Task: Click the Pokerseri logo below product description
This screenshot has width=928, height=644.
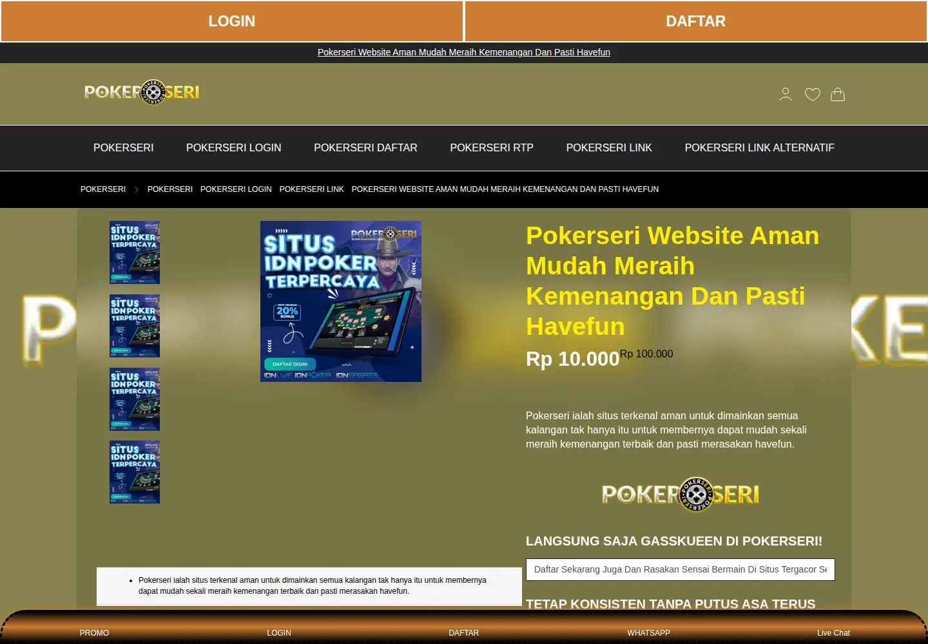Action: point(680,494)
